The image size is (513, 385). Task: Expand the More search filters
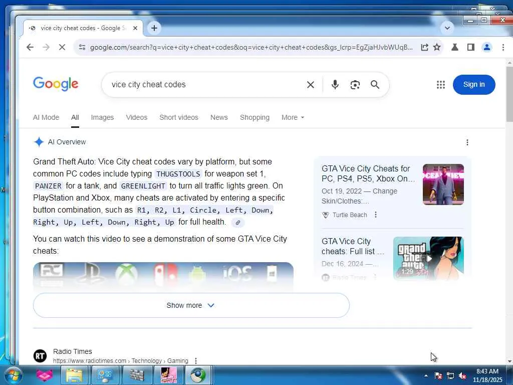293,117
